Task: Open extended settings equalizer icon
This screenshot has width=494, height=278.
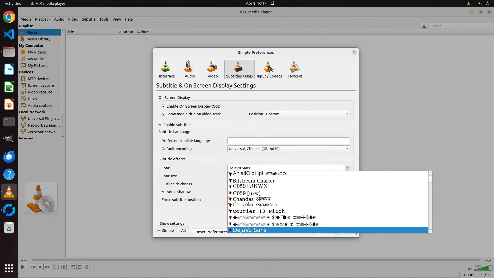Action: (63, 267)
